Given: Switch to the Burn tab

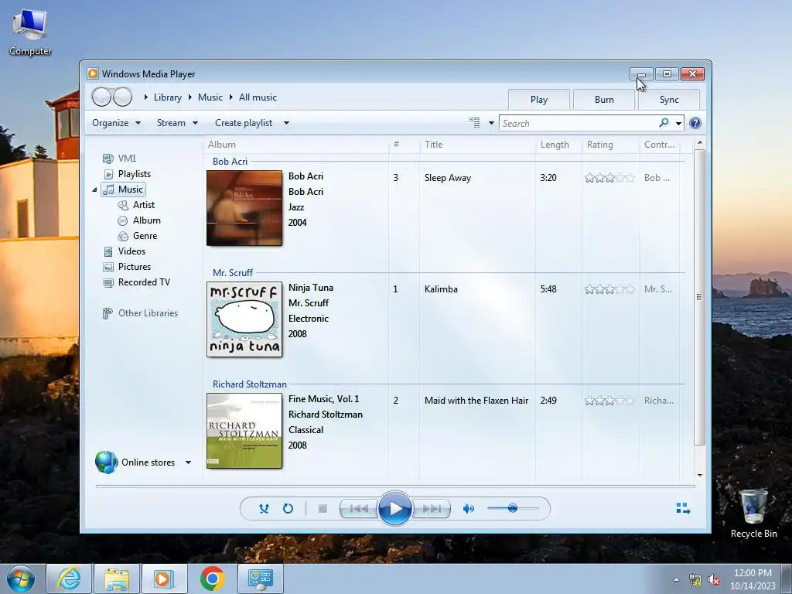Looking at the screenshot, I should coord(604,100).
